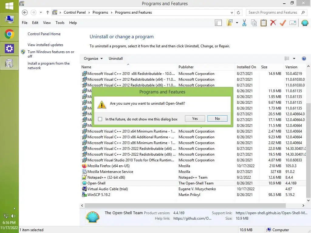Click Control Panel in the breadcrumb

[75, 12]
